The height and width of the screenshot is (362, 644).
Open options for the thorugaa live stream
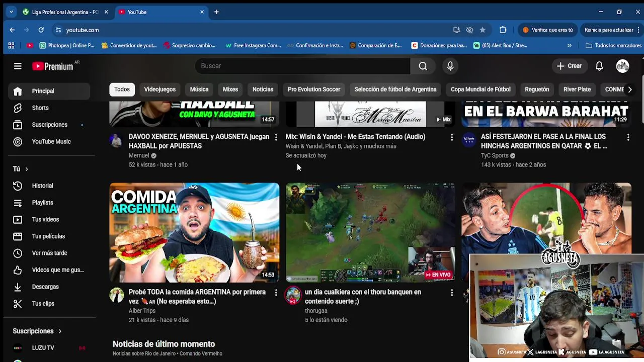click(x=452, y=293)
